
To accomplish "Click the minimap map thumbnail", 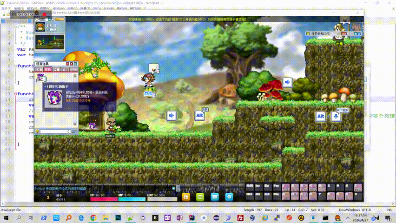I will coord(50,42).
